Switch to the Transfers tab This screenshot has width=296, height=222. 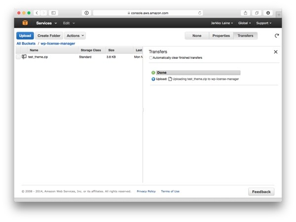tap(245, 36)
